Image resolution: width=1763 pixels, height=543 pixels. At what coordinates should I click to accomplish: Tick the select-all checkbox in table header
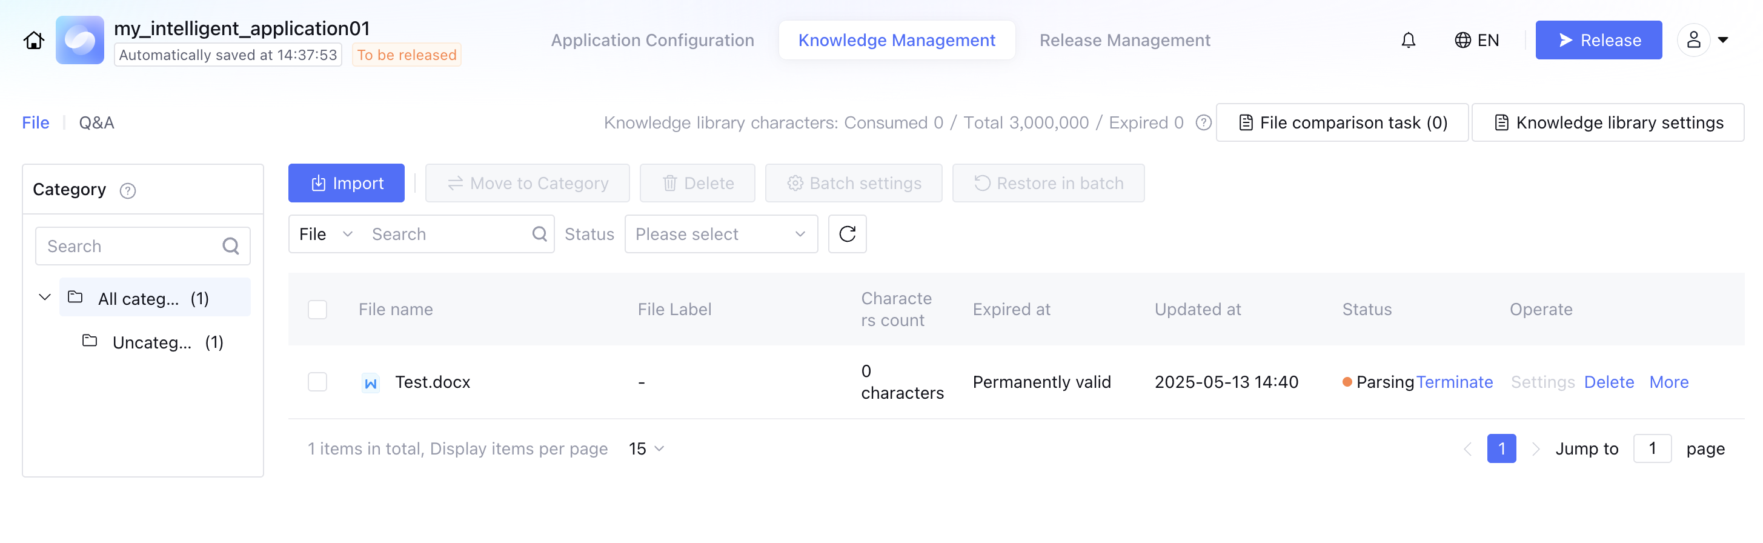317,310
